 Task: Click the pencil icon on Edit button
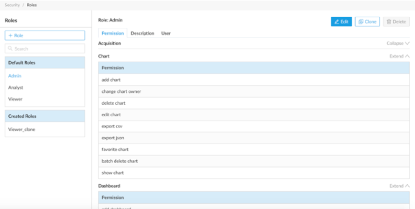coord(337,22)
